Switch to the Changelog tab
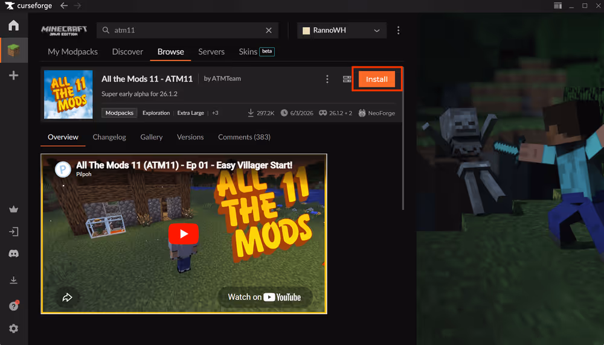The image size is (604, 345). point(109,138)
